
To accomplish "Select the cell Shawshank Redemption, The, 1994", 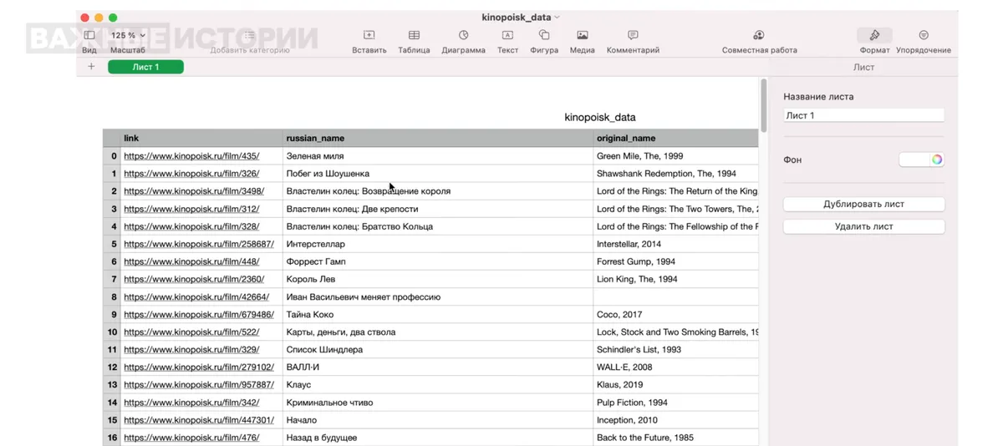I will (x=675, y=174).
